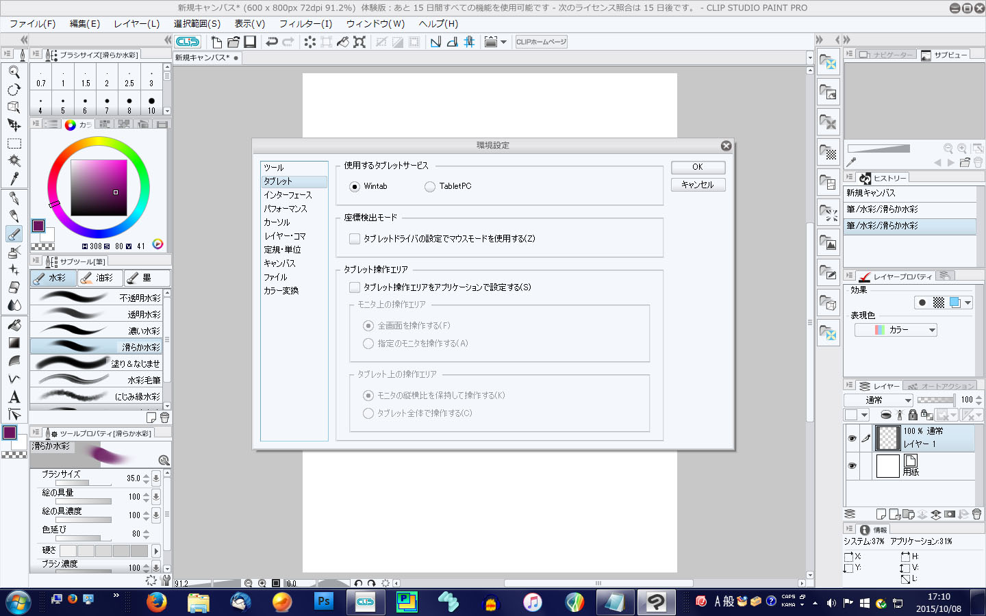Click the CLIP STUDIO launcher icon
The width and height of the screenshot is (986, 616).
188,42
